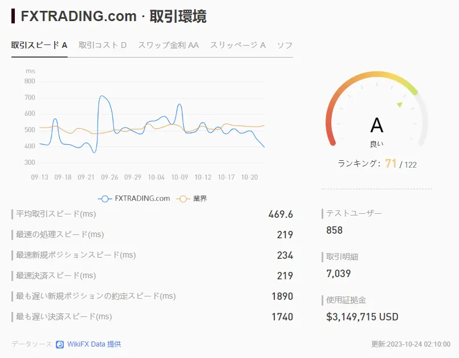
Task: Click the WikiFX logo icon
Action: [x=60, y=344]
